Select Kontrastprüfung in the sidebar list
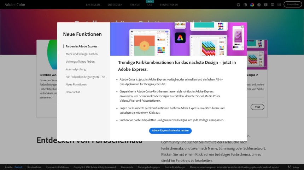The height and width of the screenshot is (170, 304). click(76, 69)
